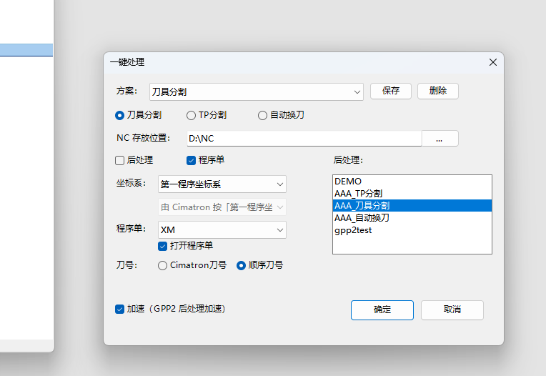Select DEMO in the 后处理 list

412,182
